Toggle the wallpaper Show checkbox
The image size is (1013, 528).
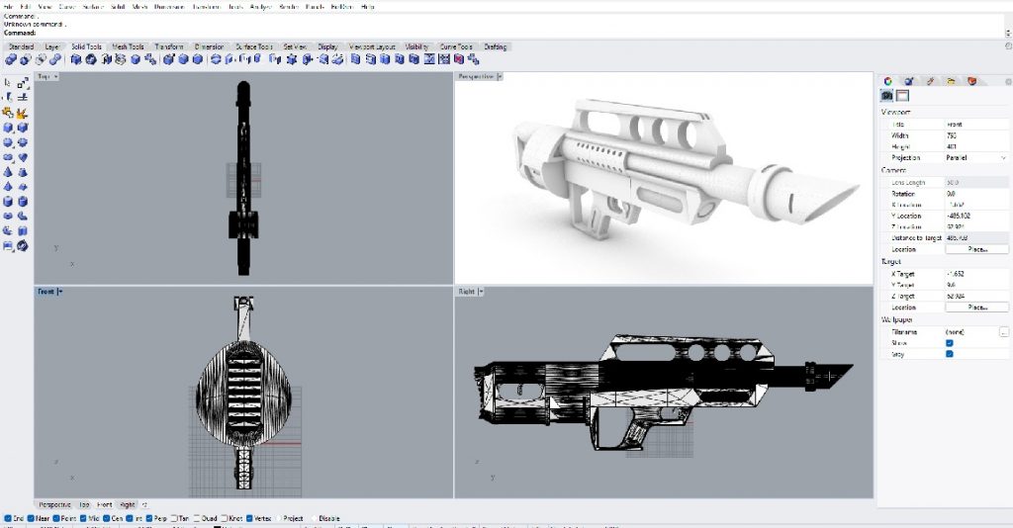(x=949, y=343)
